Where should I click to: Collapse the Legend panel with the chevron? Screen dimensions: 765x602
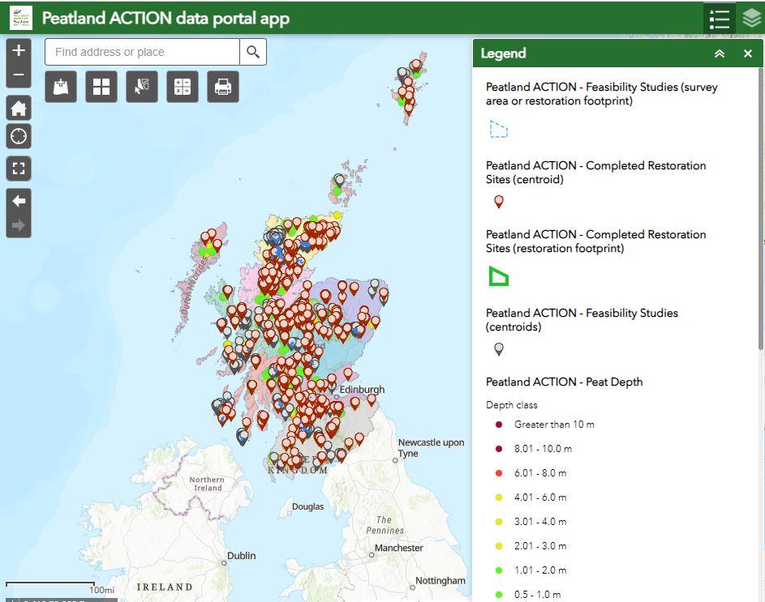coord(720,53)
